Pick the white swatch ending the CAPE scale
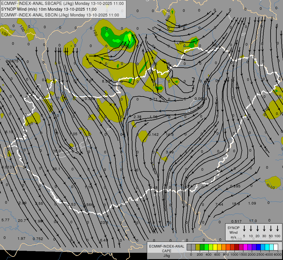This screenshot has width=283, height=260. tap(275, 247)
